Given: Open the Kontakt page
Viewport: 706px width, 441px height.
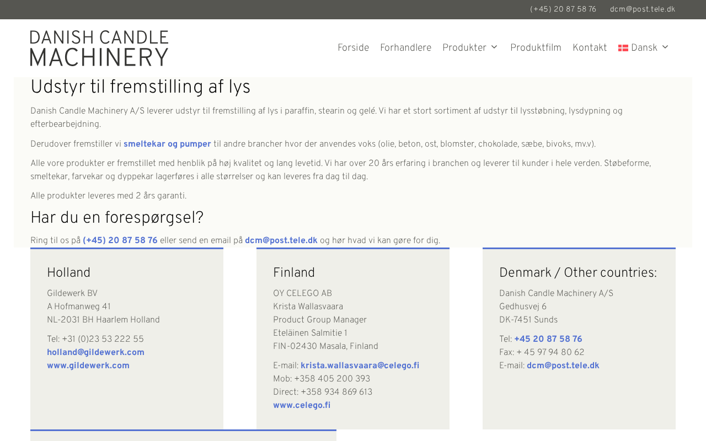Looking at the screenshot, I should tap(590, 48).
